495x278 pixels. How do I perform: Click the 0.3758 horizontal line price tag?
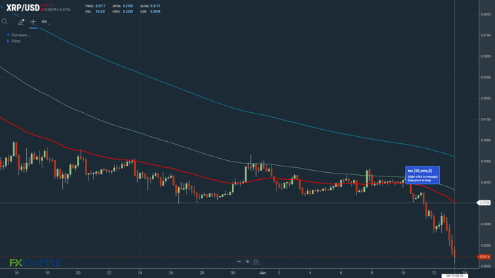(x=484, y=203)
